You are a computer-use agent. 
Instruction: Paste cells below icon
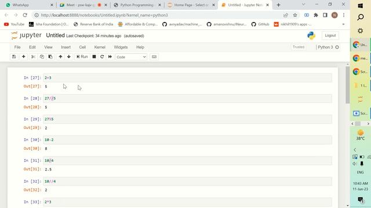point(50,57)
